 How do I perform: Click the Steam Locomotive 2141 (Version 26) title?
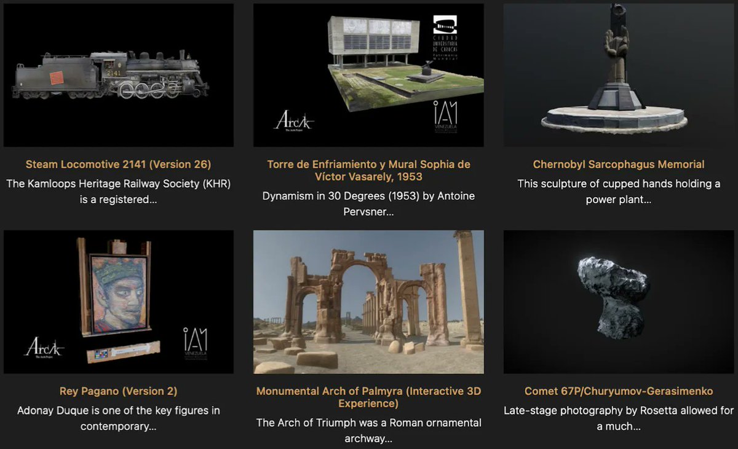pos(119,165)
